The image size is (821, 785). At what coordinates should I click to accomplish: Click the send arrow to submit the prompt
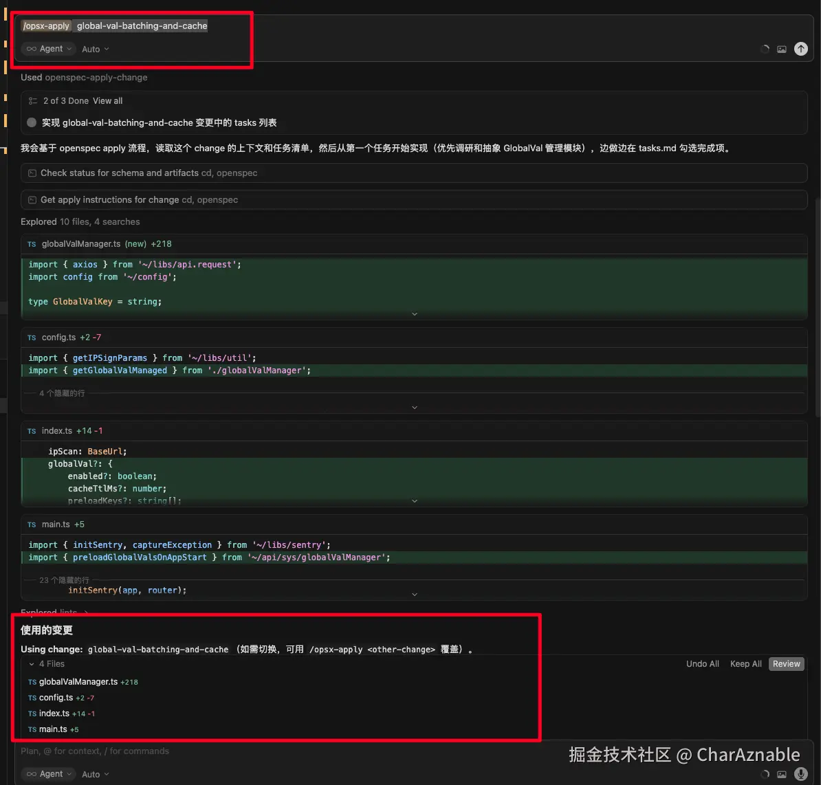click(801, 49)
